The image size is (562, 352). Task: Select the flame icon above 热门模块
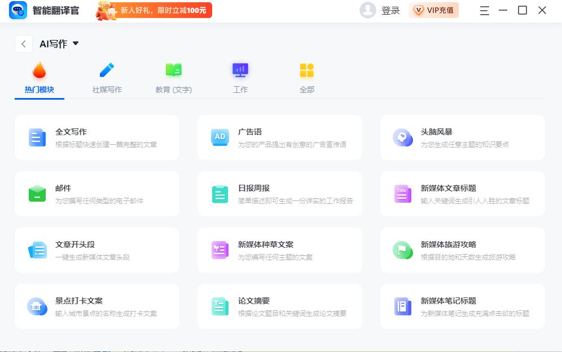(39, 70)
